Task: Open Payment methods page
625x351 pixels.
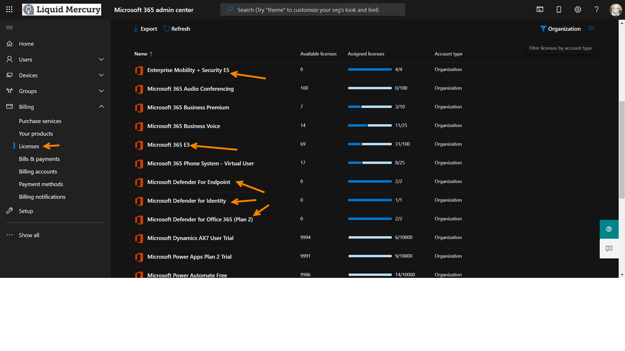Action: point(41,184)
